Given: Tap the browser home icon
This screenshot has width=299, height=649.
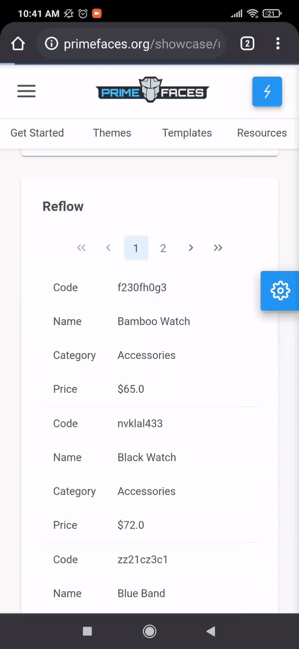Looking at the screenshot, I should point(18,44).
